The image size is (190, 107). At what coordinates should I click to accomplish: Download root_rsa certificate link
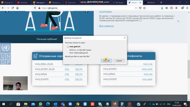pyautogui.click(x=148, y=64)
